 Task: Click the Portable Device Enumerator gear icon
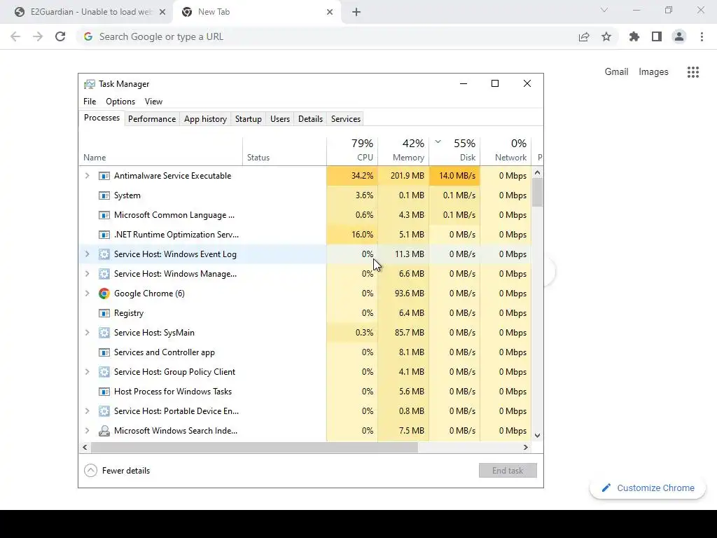pyautogui.click(x=104, y=411)
